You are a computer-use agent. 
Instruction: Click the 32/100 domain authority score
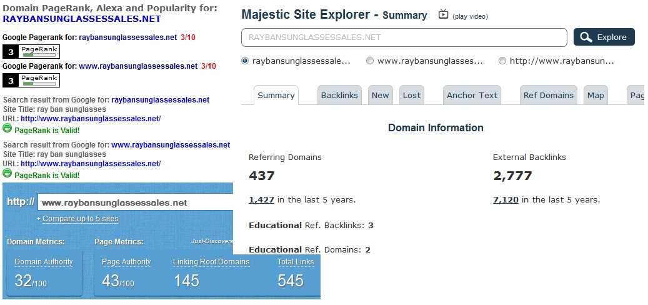click(31, 281)
